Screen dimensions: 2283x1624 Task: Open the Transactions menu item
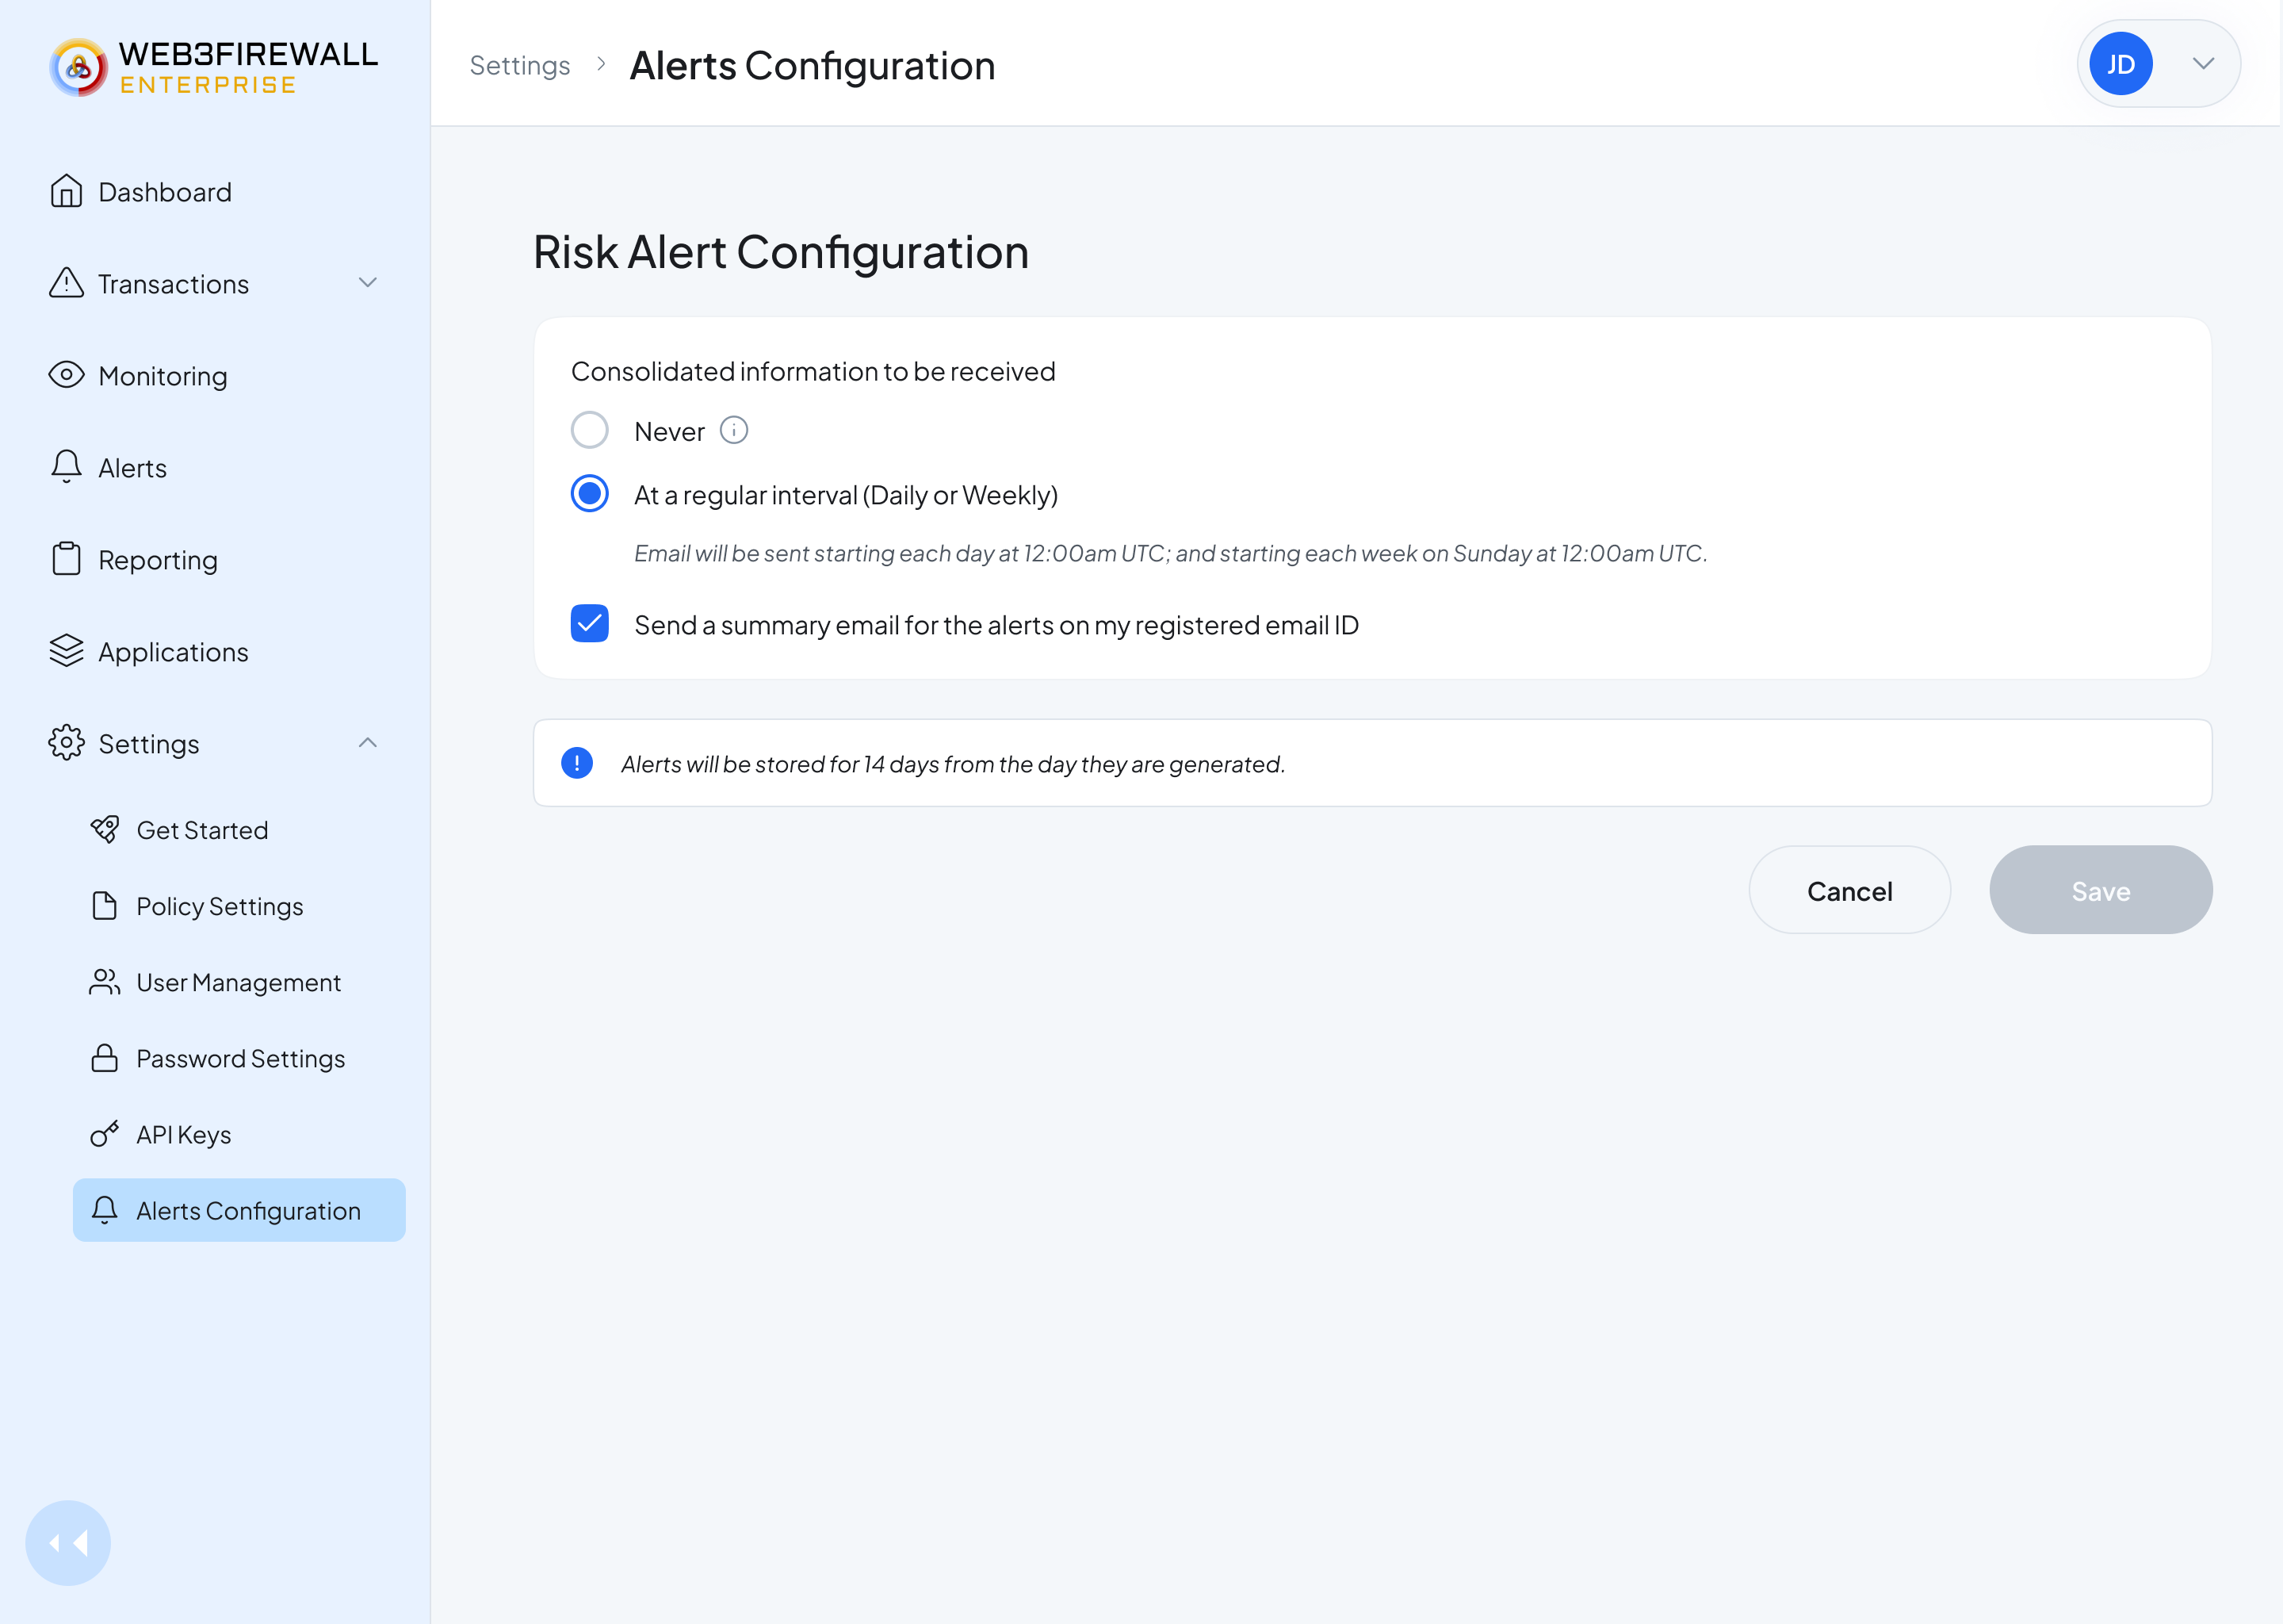tap(173, 284)
